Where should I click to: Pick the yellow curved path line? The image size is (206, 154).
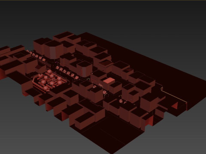click(x=174, y=95)
